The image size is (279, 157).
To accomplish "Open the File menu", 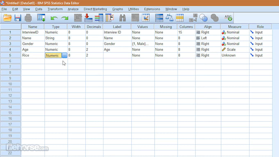I will click(x=4, y=9).
